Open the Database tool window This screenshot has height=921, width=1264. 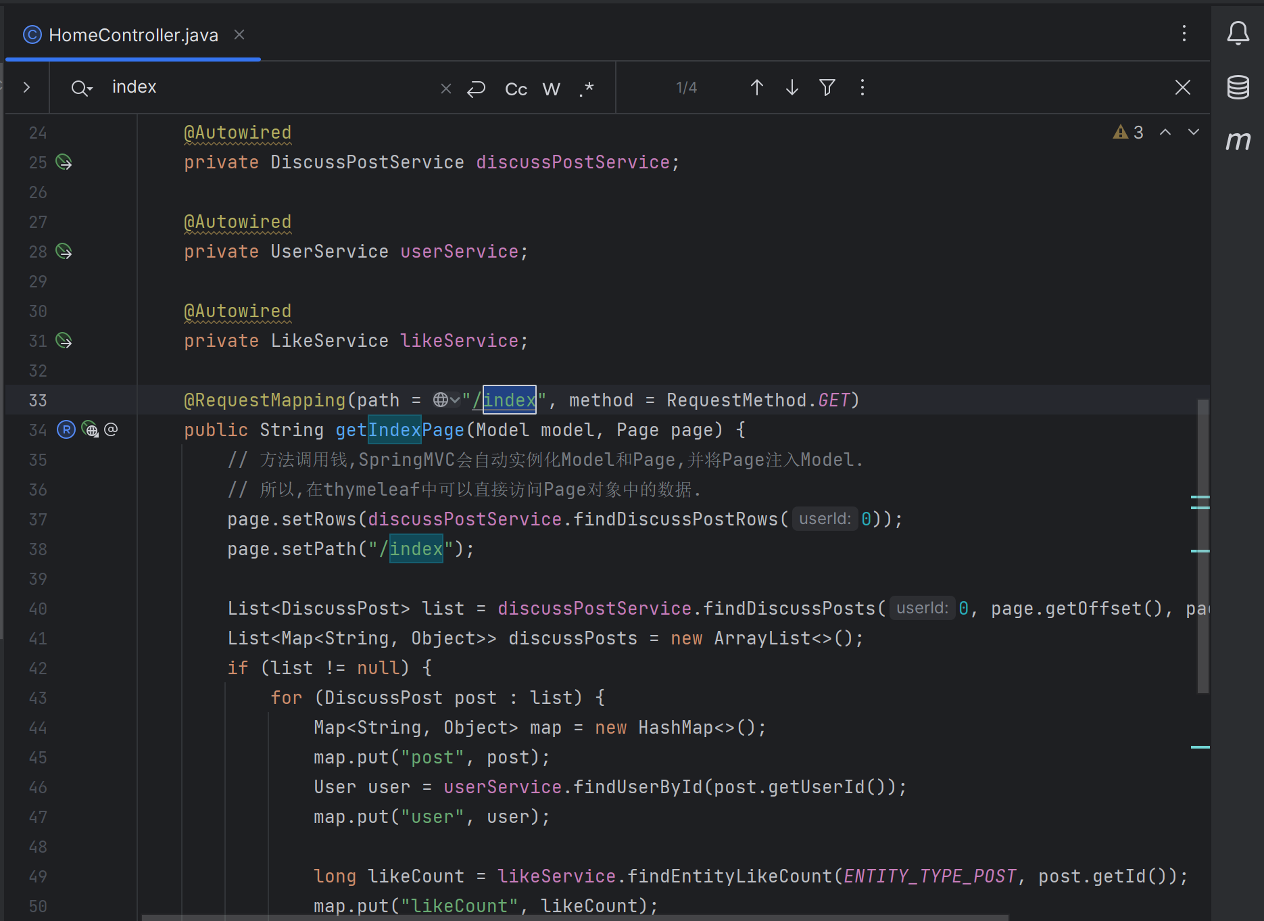click(x=1238, y=87)
